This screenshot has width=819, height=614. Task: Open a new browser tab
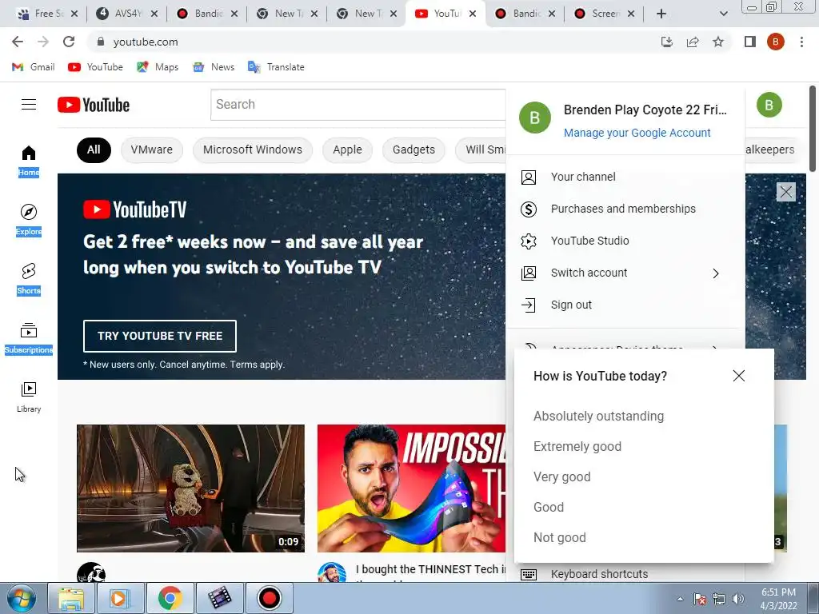click(x=661, y=14)
